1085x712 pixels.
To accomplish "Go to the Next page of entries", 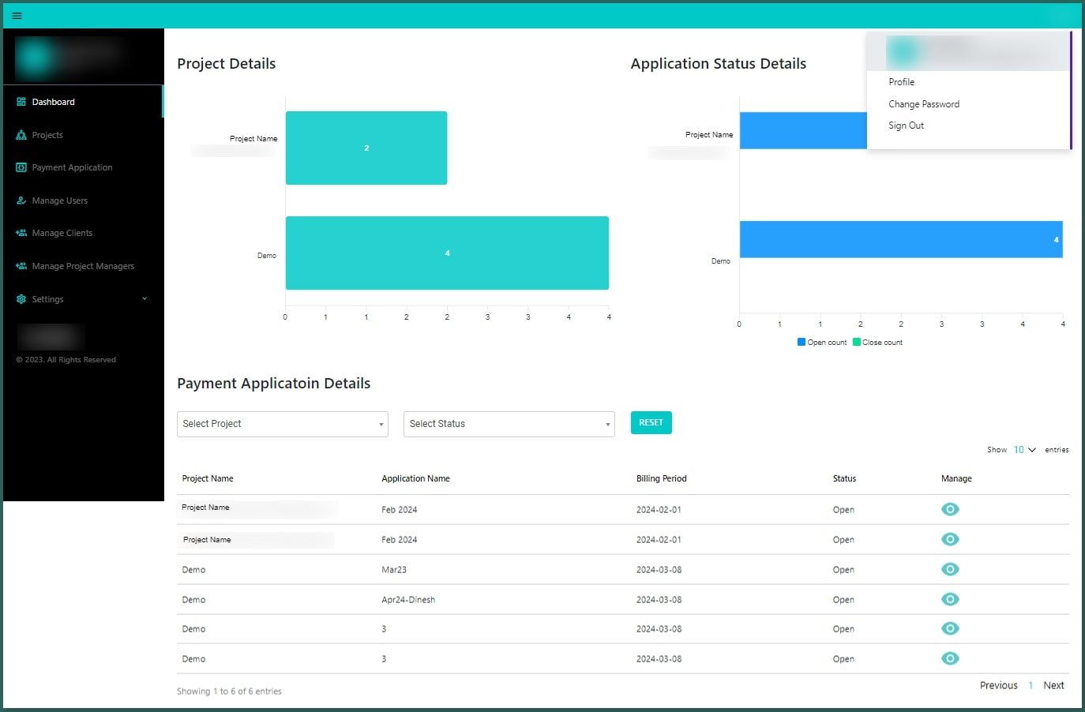I will point(1054,685).
